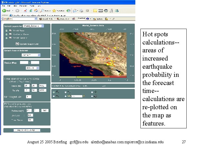Select the zoom out tool radio button
The image size is (203, 152).
54,96
